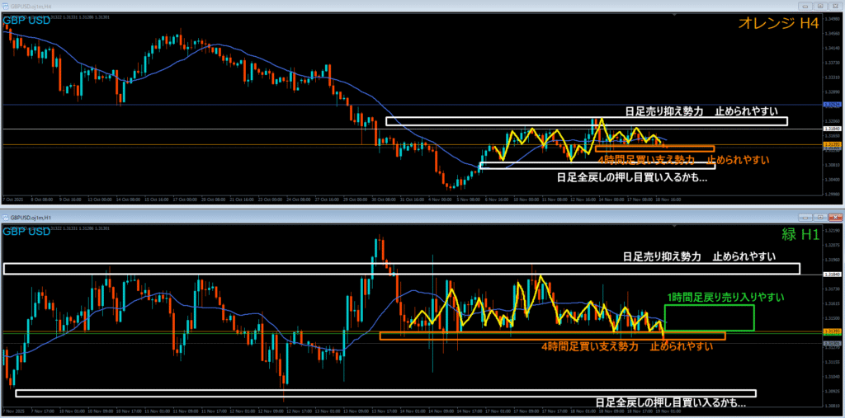Click the 1.32190 value on H1 price axis
Screen dimensions: 845x418
[833, 231]
